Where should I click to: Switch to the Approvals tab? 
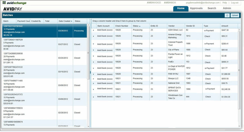pyautogui.click(x=196, y=8)
